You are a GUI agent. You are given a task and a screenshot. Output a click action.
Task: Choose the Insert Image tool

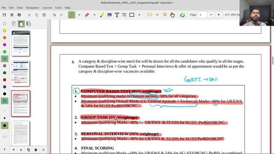tap(110, 15)
